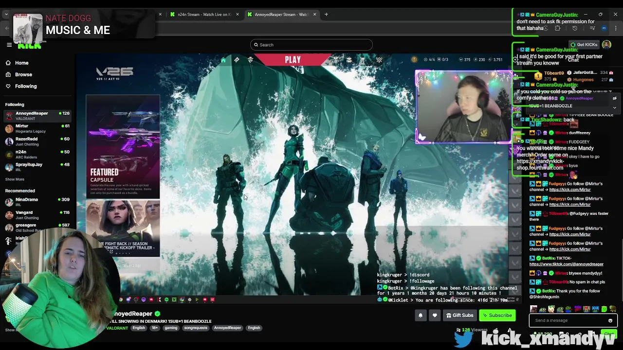Click the gaming stream tag

click(171, 328)
